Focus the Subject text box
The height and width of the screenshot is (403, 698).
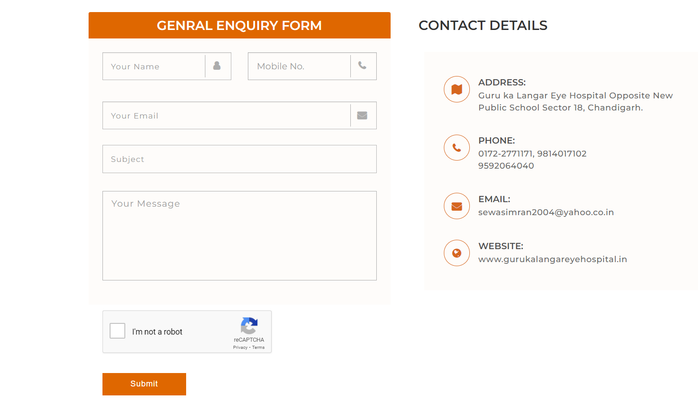click(239, 159)
